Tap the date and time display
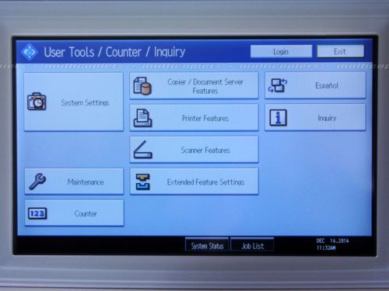The width and height of the screenshot is (389, 291). click(x=332, y=244)
